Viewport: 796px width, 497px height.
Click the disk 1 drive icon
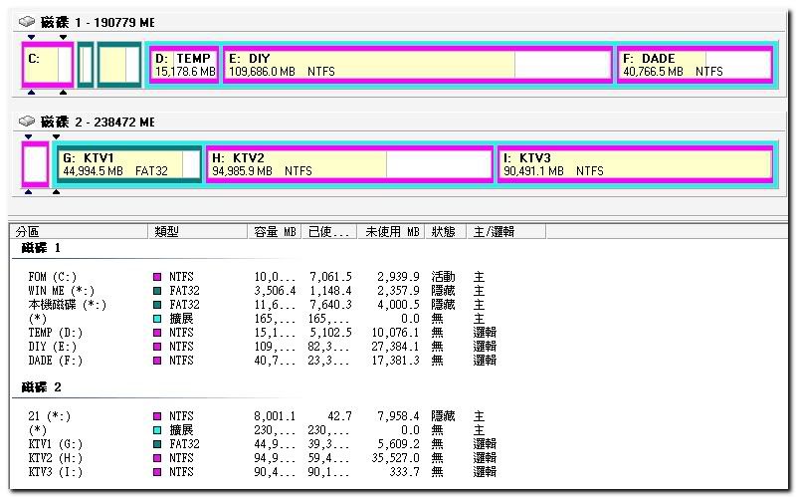[27, 22]
